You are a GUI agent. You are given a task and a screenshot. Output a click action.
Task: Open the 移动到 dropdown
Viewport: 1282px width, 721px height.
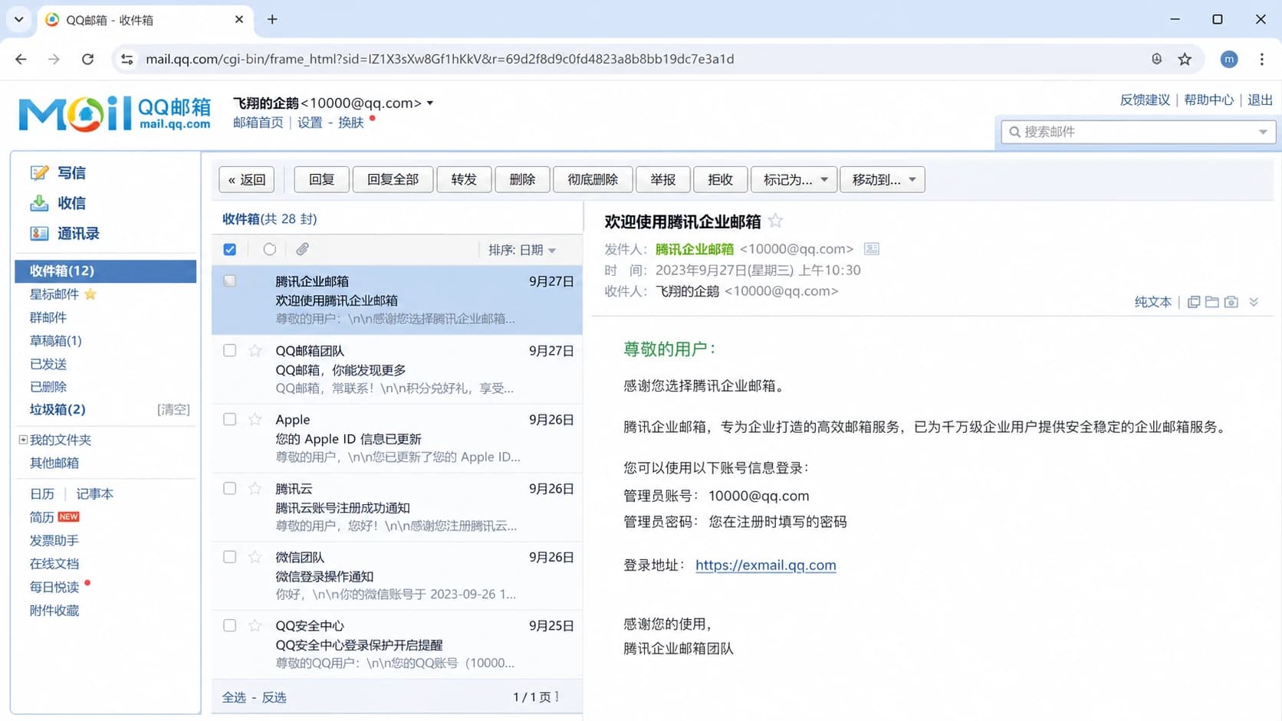click(883, 179)
